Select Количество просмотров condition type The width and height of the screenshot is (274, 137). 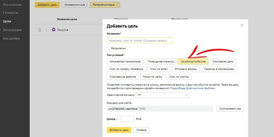coord(125,62)
